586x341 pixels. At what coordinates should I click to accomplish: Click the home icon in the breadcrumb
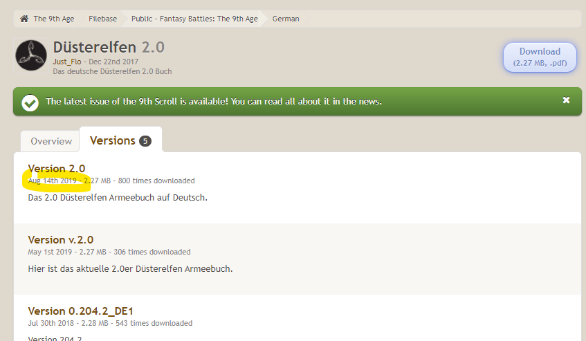24,19
